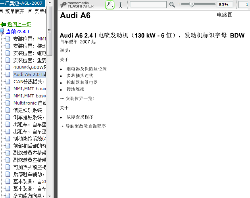The height and width of the screenshot is (198, 250).
Task: Click page icon beside CAN分离插头
Action: coord(8,82)
